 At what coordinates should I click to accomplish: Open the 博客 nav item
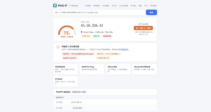tap(140, 6)
